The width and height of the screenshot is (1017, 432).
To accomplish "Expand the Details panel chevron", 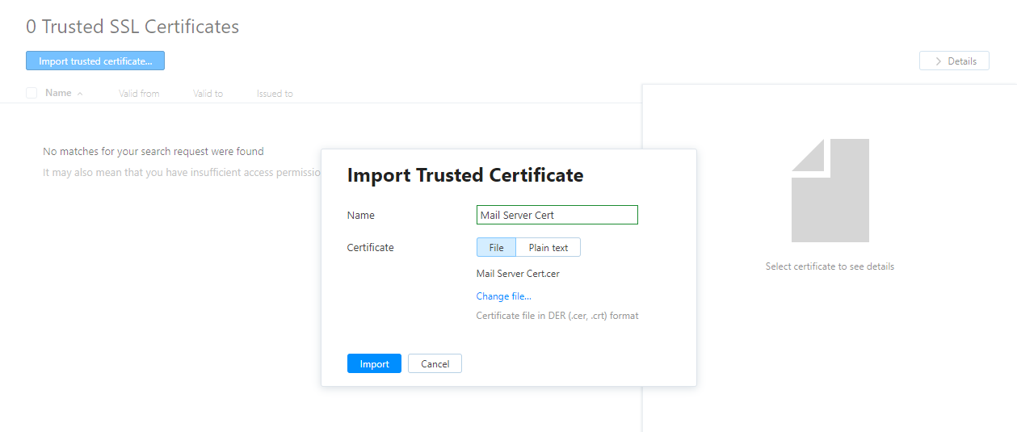I will [938, 61].
